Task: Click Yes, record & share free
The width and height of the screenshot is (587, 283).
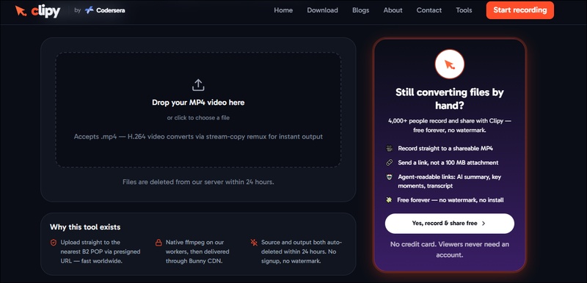Action: (450, 224)
